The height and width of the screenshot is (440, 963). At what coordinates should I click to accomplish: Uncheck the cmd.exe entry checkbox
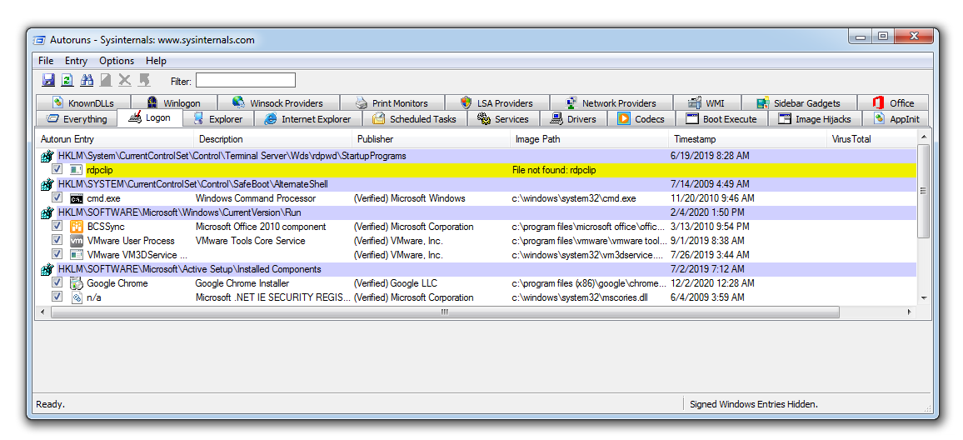click(57, 197)
